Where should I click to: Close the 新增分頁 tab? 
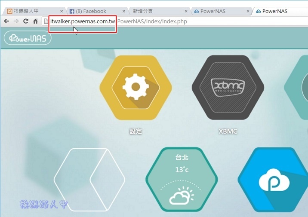186,11
